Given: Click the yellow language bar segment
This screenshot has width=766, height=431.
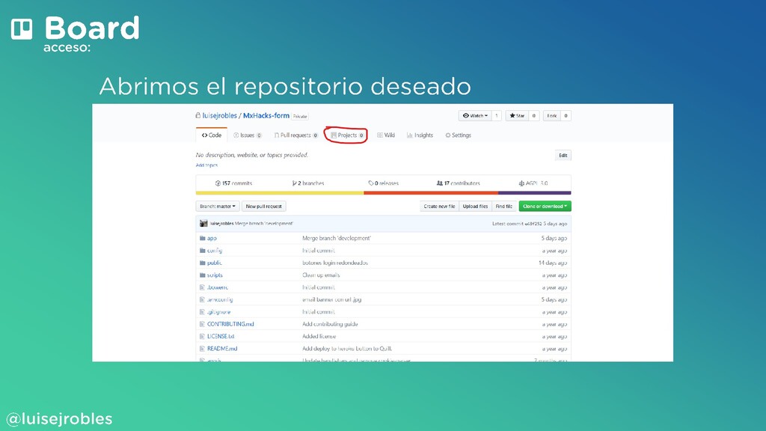Looking at the screenshot, I should (280, 193).
